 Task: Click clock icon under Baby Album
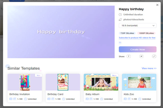[x=102, y=99]
